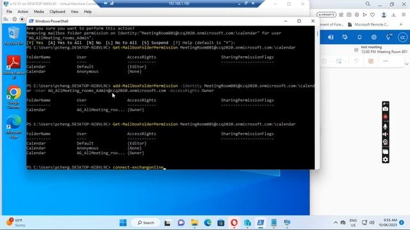The width and height of the screenshot is (410, 230).
Task: Open Recycle Bin desktop icon
Action: click(x=13, y=36)
